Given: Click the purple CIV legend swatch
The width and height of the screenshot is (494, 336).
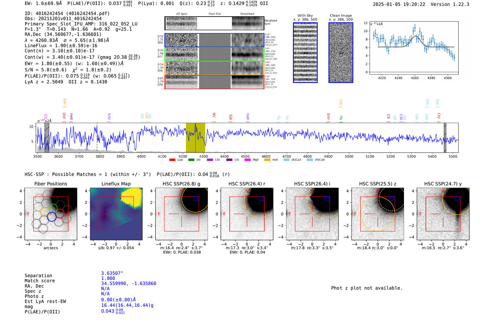Looking at the screenshot, I should pos(210,160).
